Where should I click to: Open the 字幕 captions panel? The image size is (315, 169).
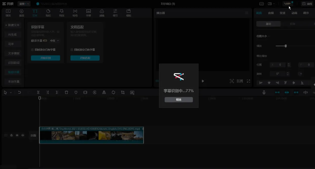point(88,13)
